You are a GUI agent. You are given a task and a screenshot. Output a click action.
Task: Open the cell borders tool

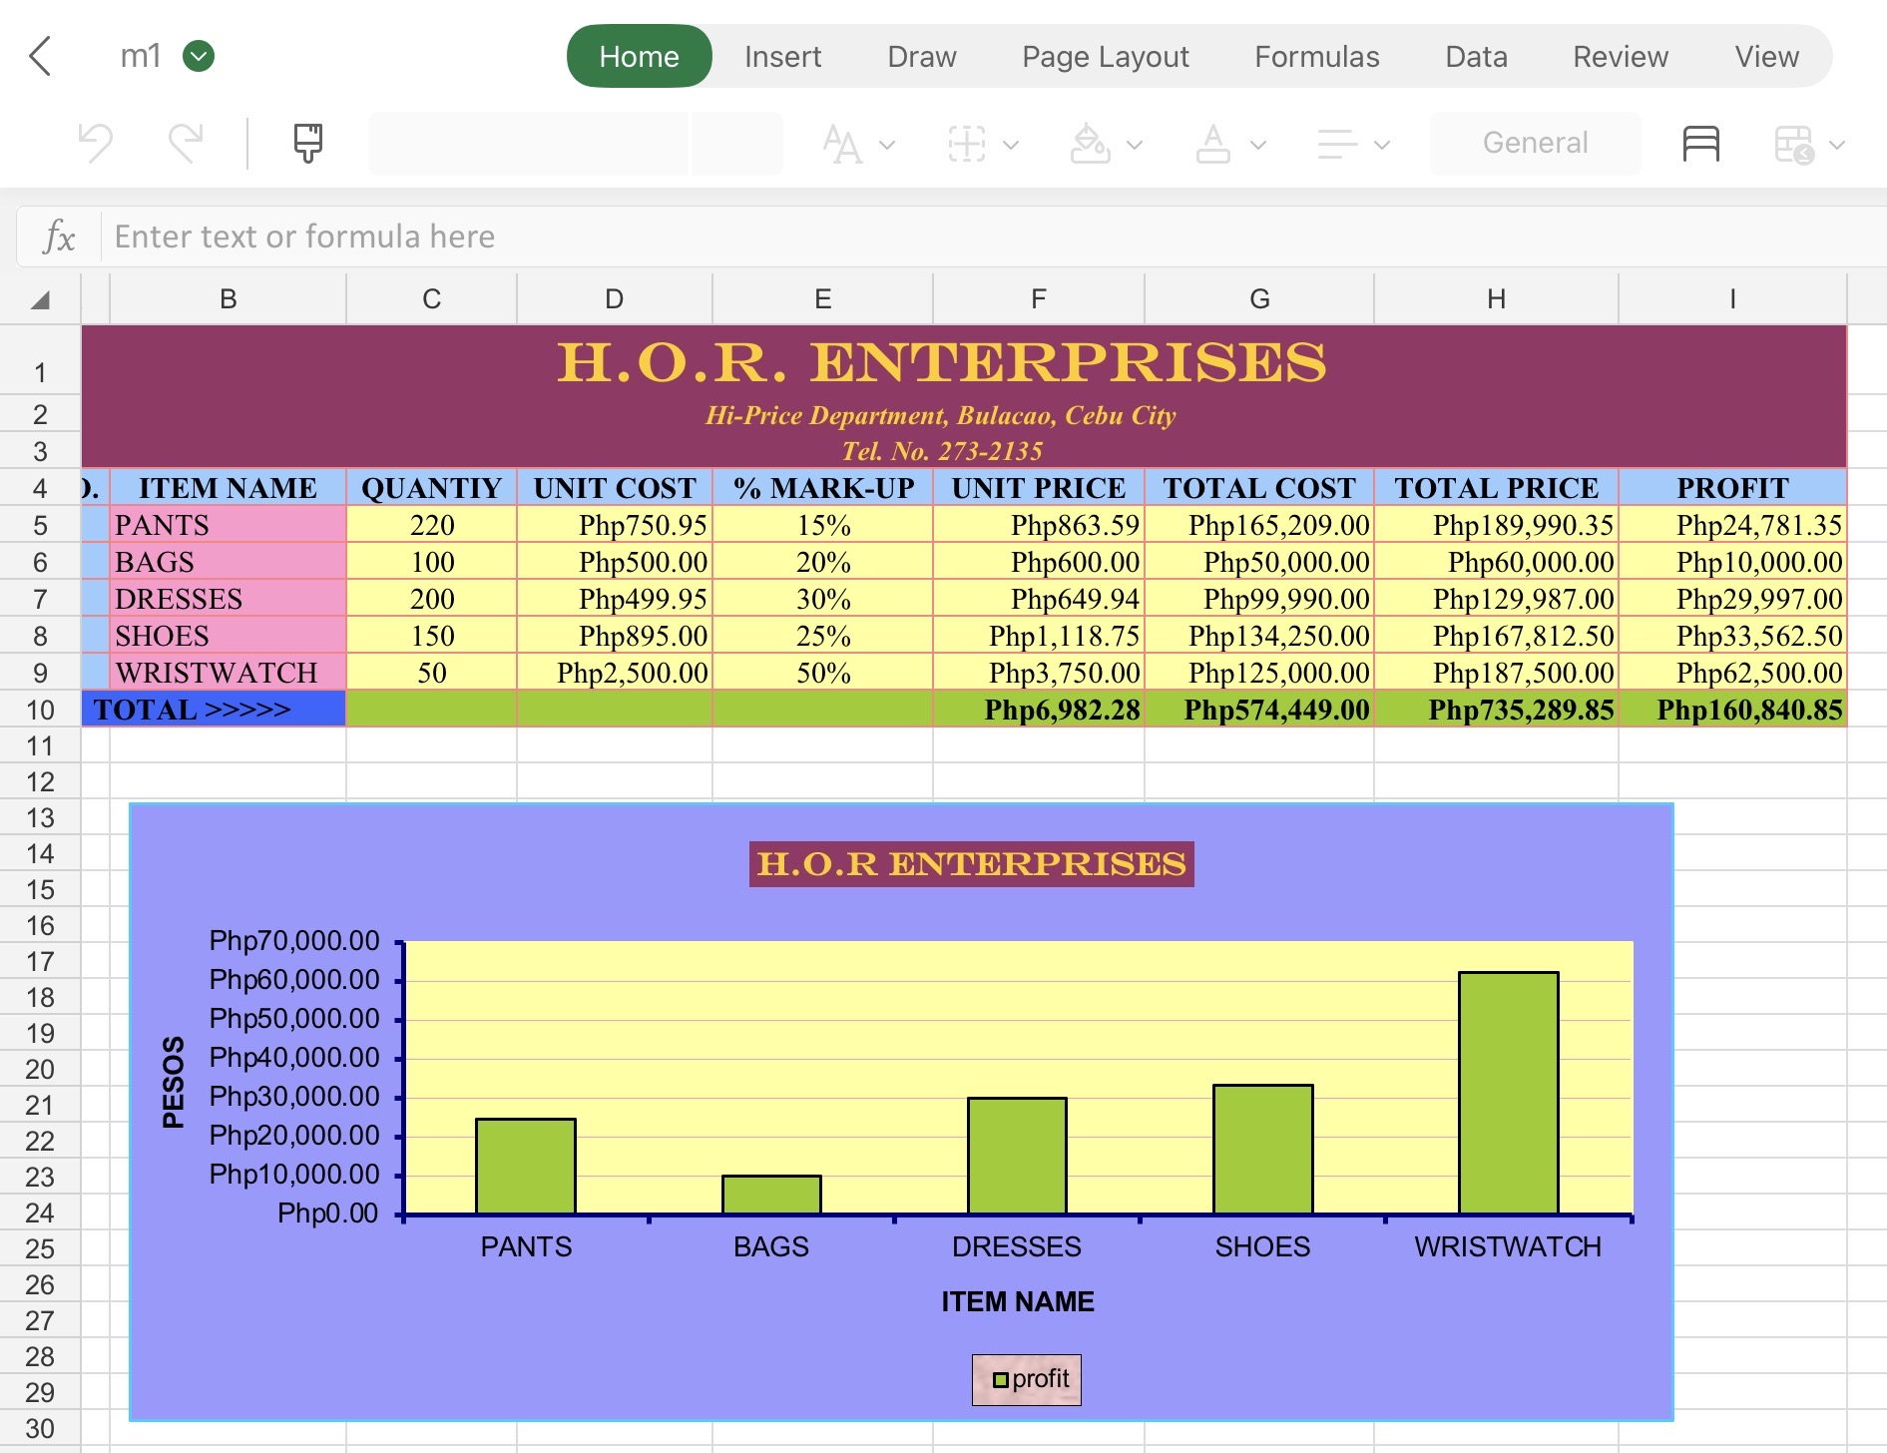click(x=966, y=144)
